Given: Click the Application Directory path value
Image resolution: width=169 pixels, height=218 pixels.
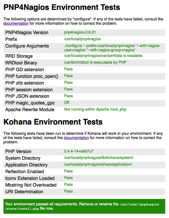Looking at the screenshot, I should (x=98, y=165).
